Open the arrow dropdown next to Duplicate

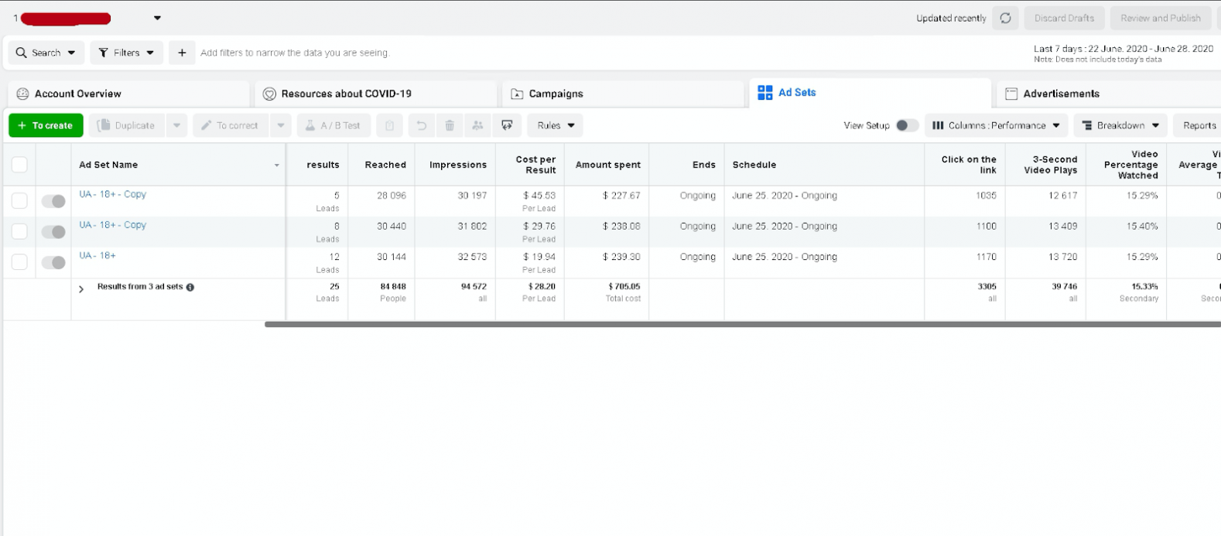(176, 125)
